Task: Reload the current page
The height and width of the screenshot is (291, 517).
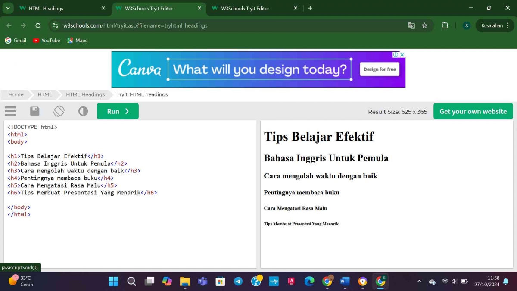Action: pos(38,25)
